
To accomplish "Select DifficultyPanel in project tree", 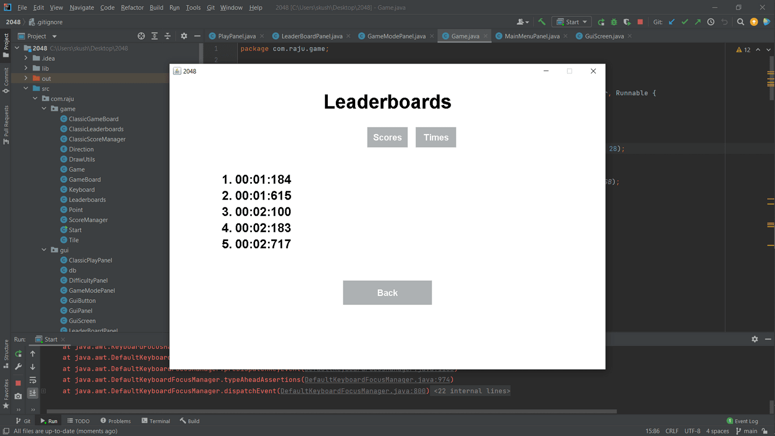I will (88, 280).
